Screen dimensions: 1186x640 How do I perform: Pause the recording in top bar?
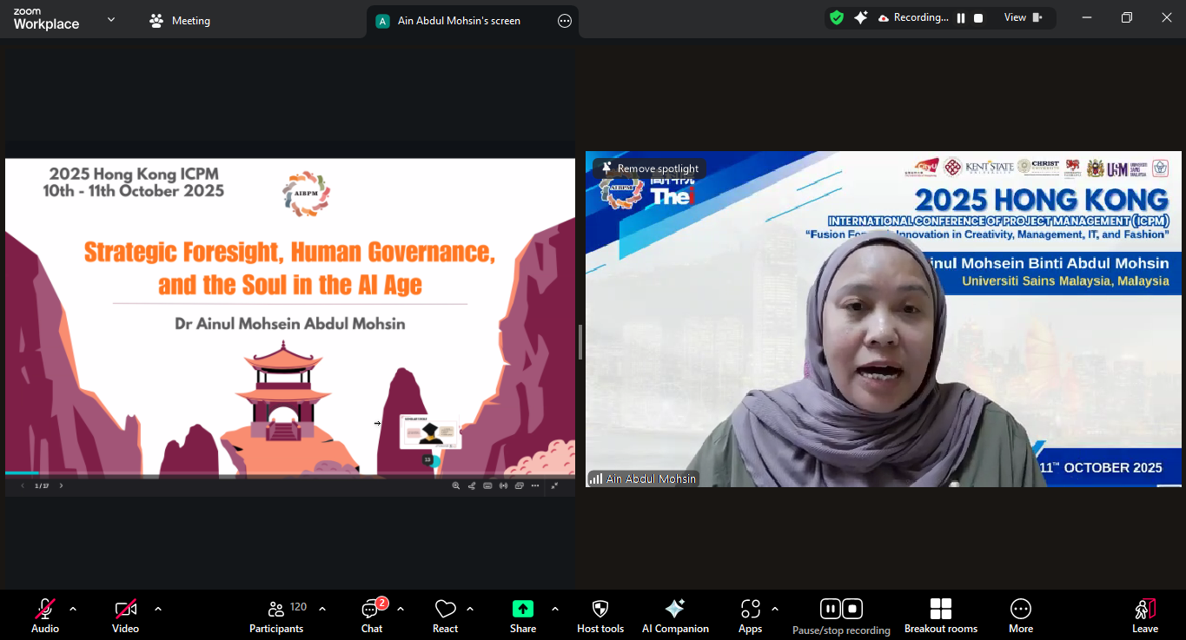coord(961,17)
